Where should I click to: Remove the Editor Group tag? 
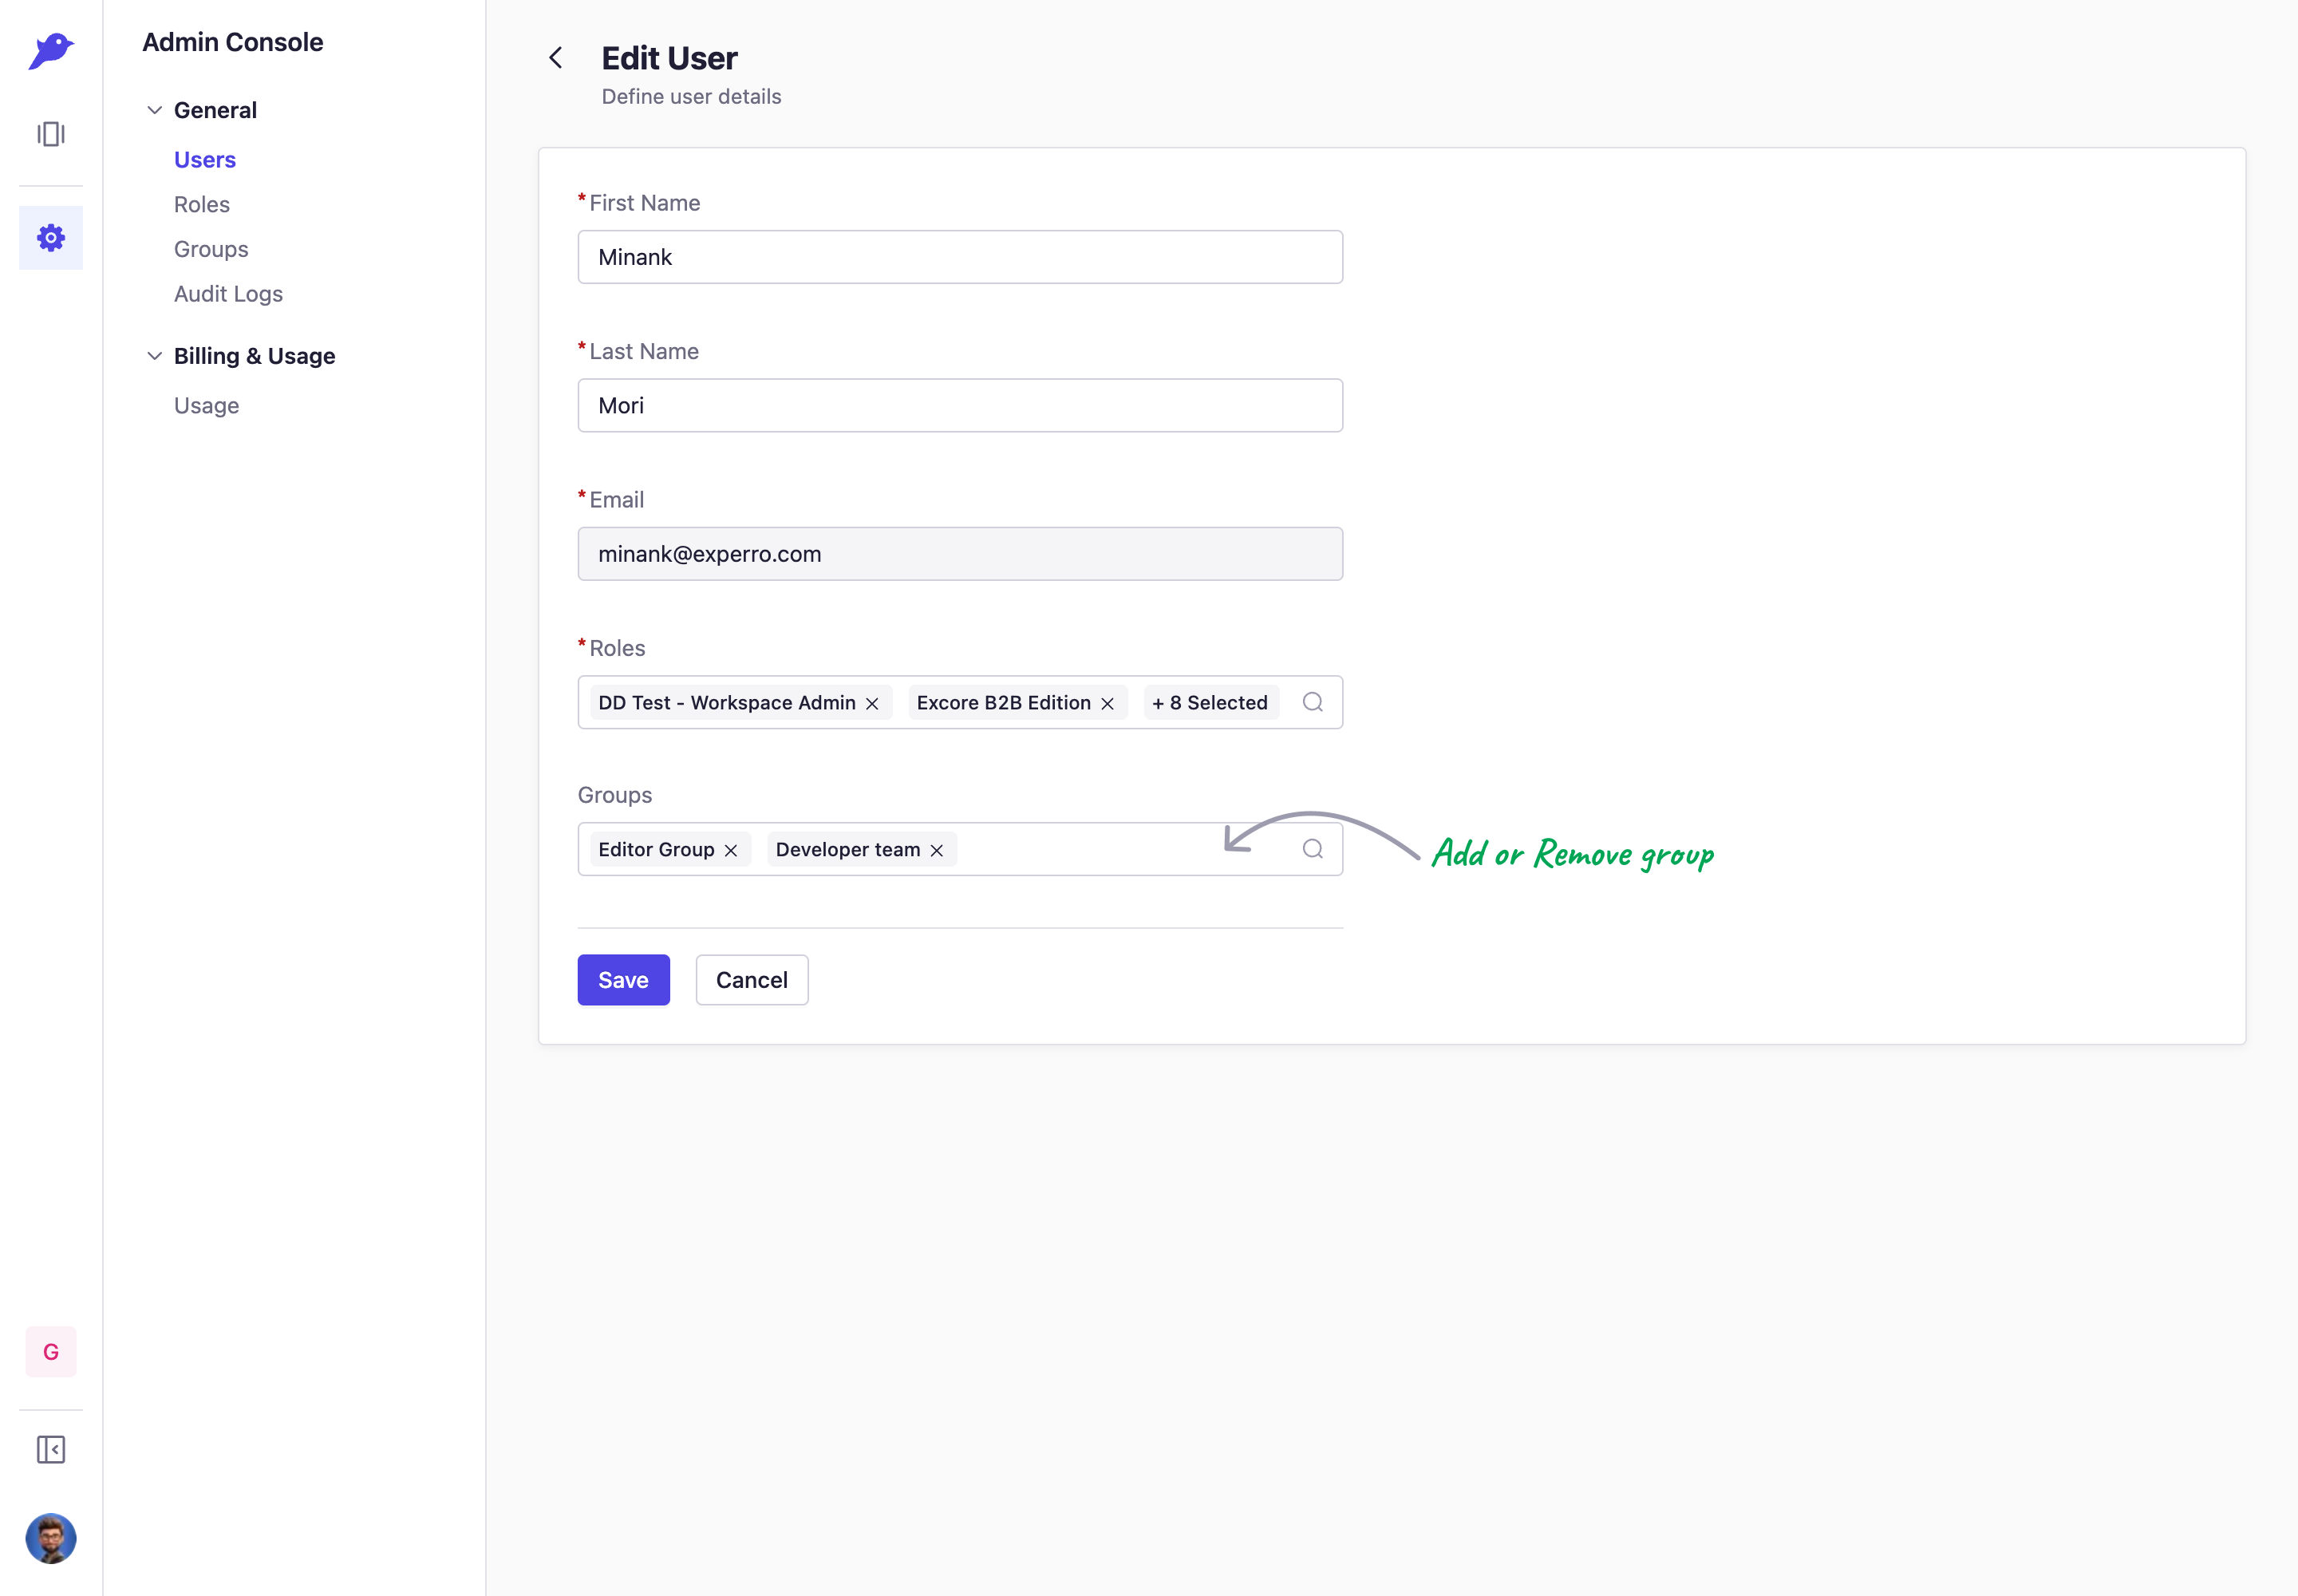tap(731, 851)
